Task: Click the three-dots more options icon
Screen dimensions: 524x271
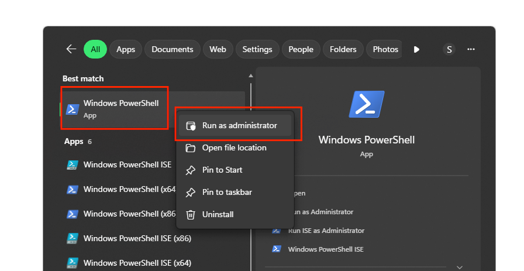Action: [471, 49]
